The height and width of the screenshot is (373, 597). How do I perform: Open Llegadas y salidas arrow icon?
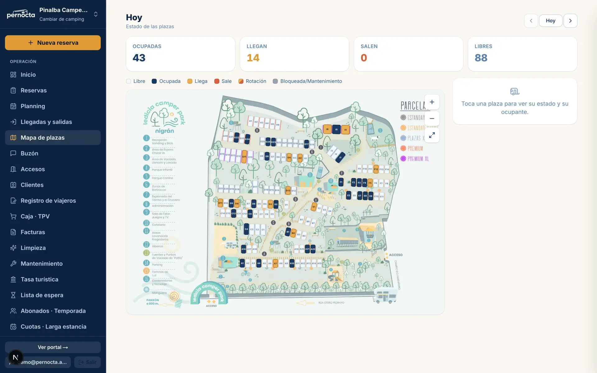(x=13, y=122)
